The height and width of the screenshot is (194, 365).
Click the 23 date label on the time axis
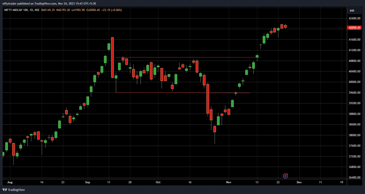tap(63, 182)
